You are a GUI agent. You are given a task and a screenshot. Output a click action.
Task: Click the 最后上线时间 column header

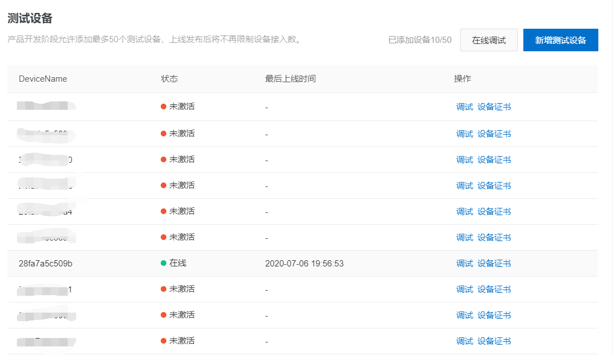[290, 79]
